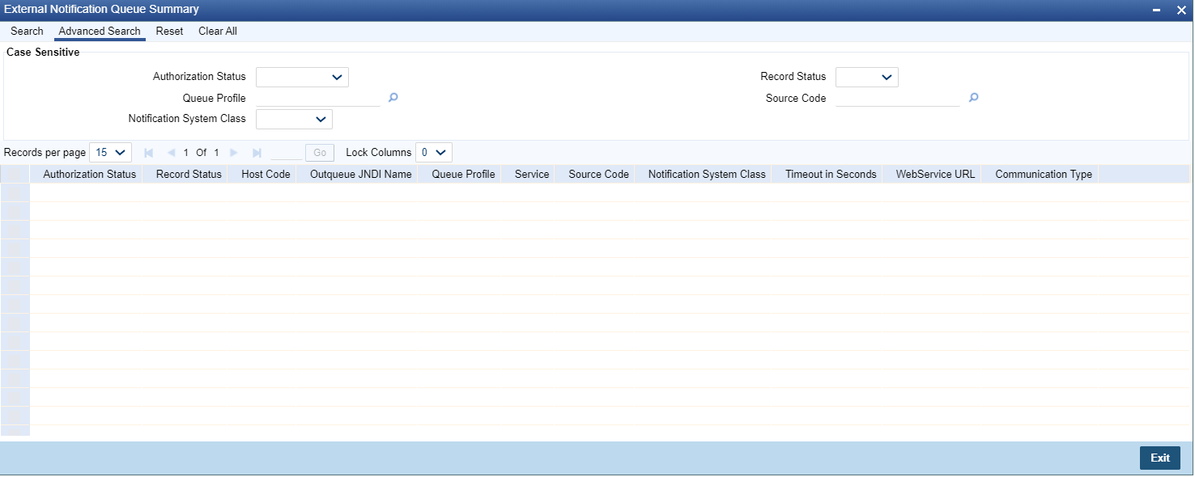Choose Reset in the toolbar
This screenshot has height=477, width=1195.
pyautogui.click(x=170, y=31)
